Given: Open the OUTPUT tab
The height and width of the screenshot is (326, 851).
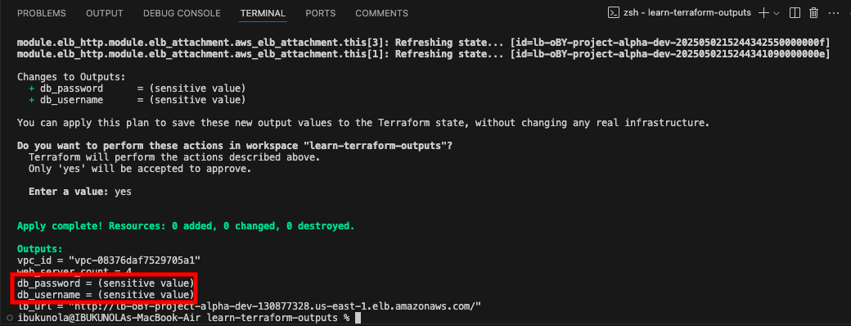Looking at the screenshot, I should coord(105,13).
